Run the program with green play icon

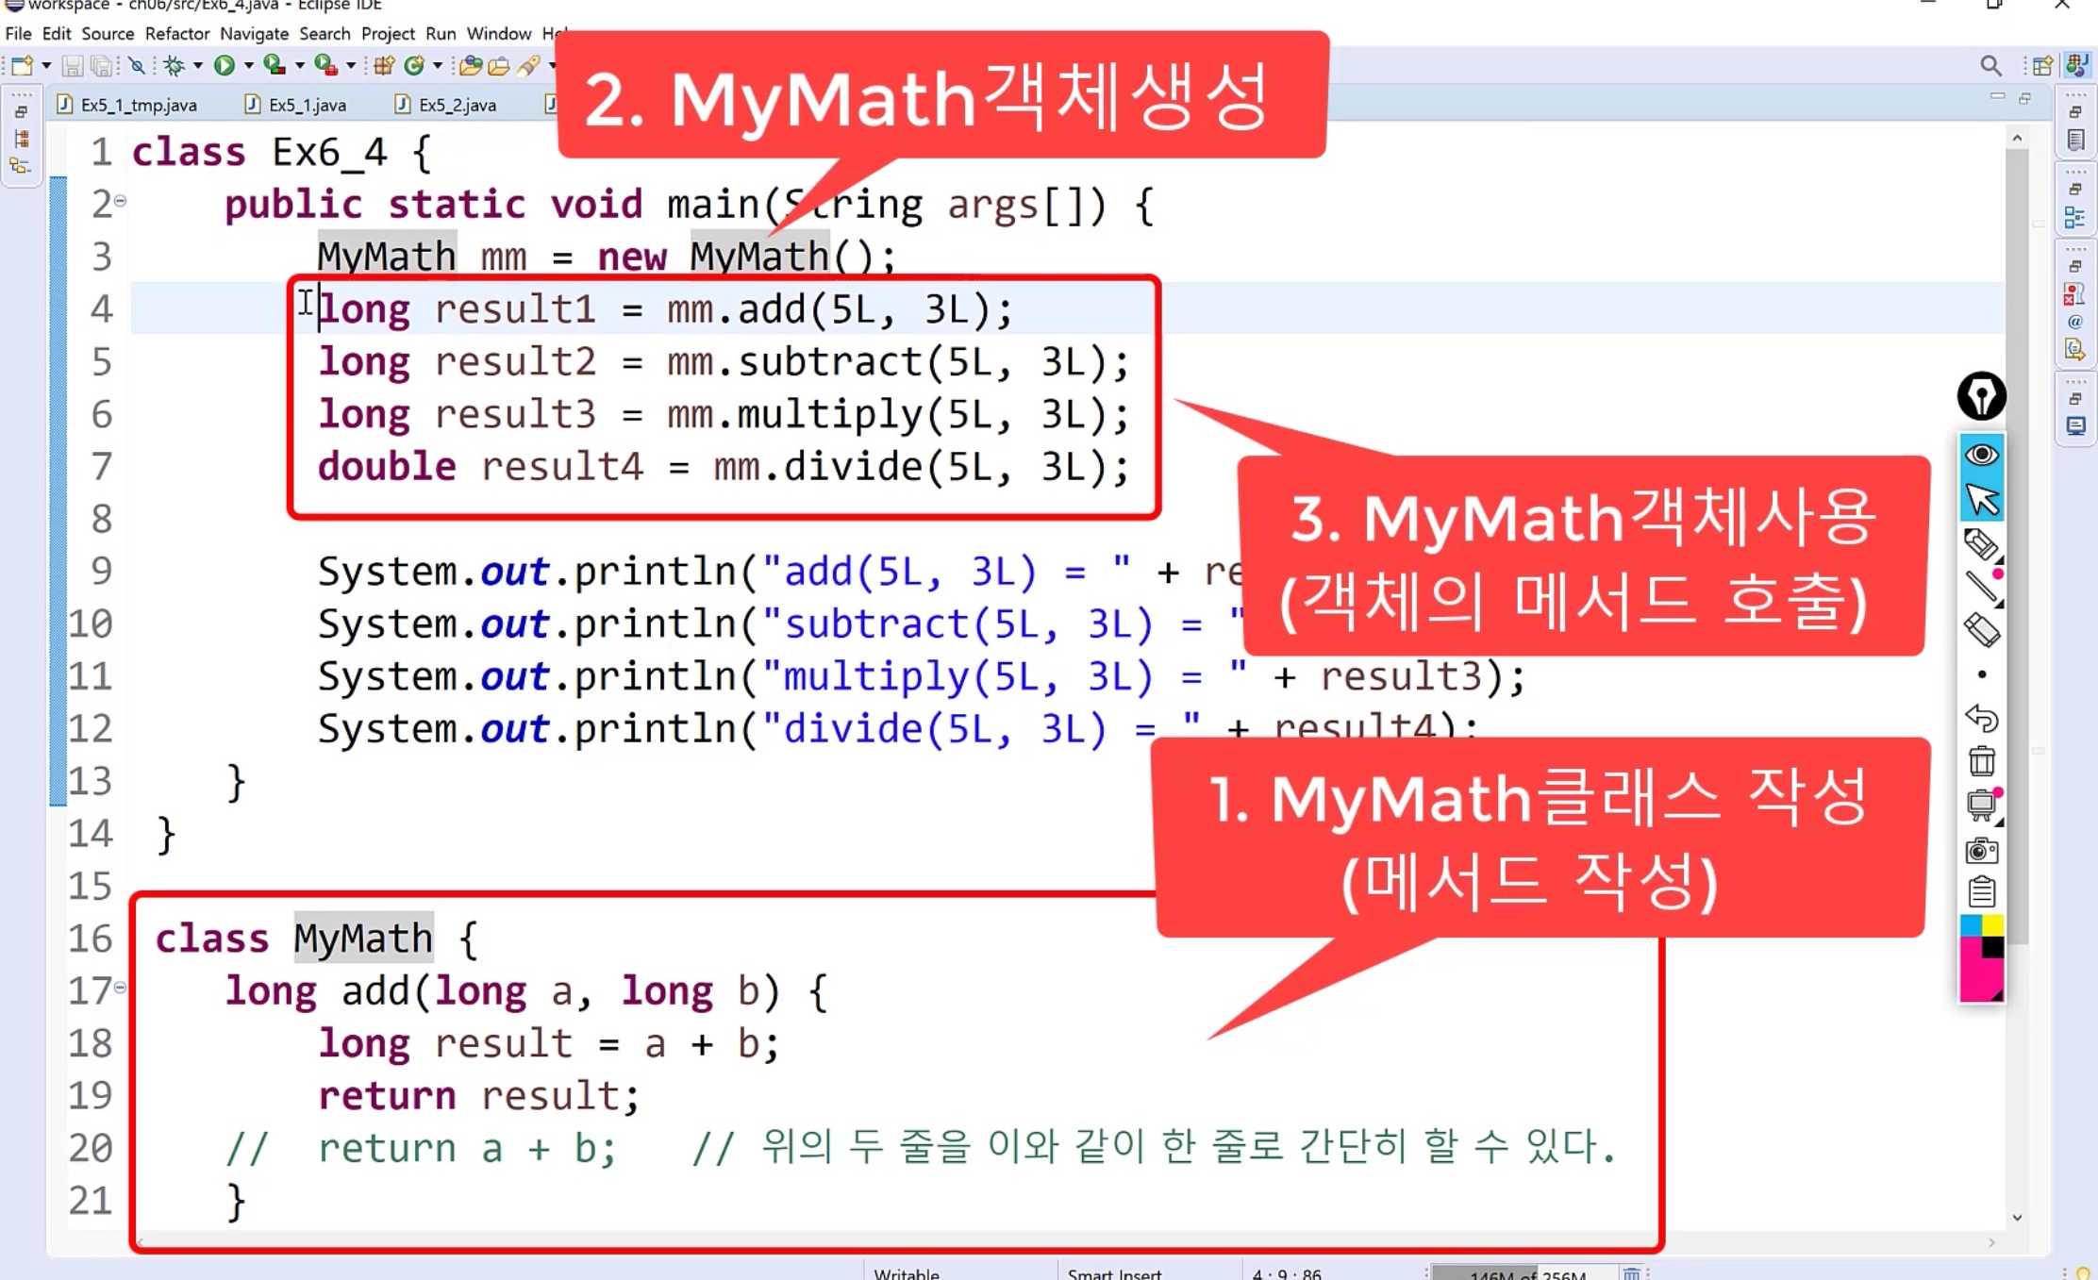tap(224, 65)
